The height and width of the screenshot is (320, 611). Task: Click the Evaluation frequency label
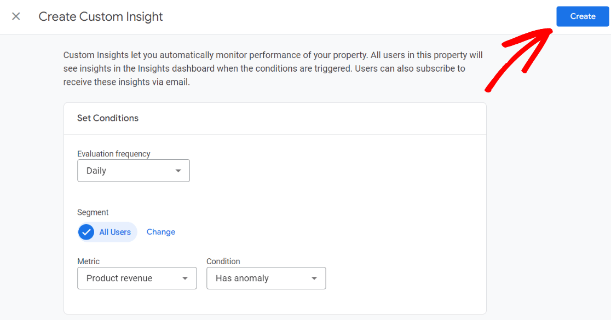point(113,154)
